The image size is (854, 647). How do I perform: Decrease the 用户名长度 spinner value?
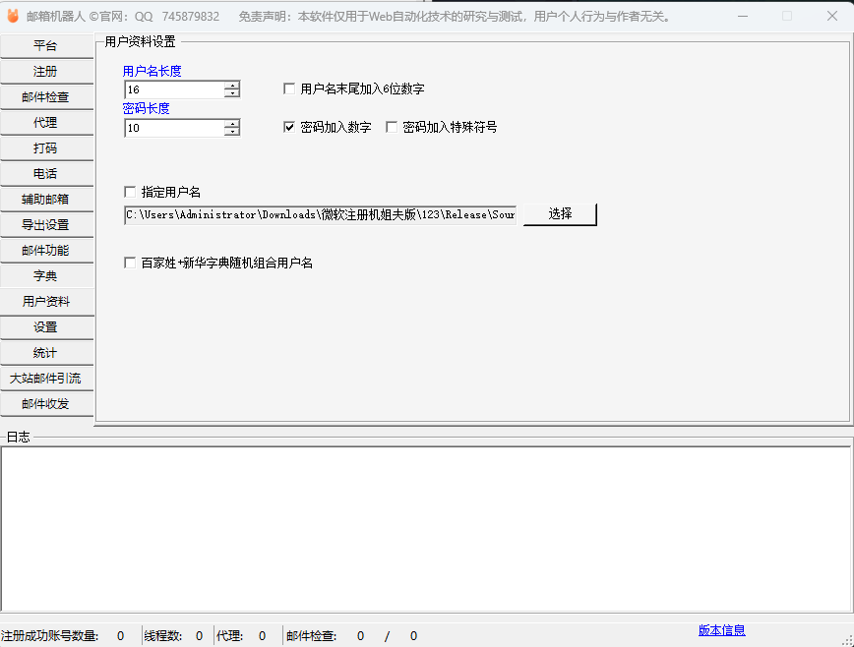(x=232, y=93)
